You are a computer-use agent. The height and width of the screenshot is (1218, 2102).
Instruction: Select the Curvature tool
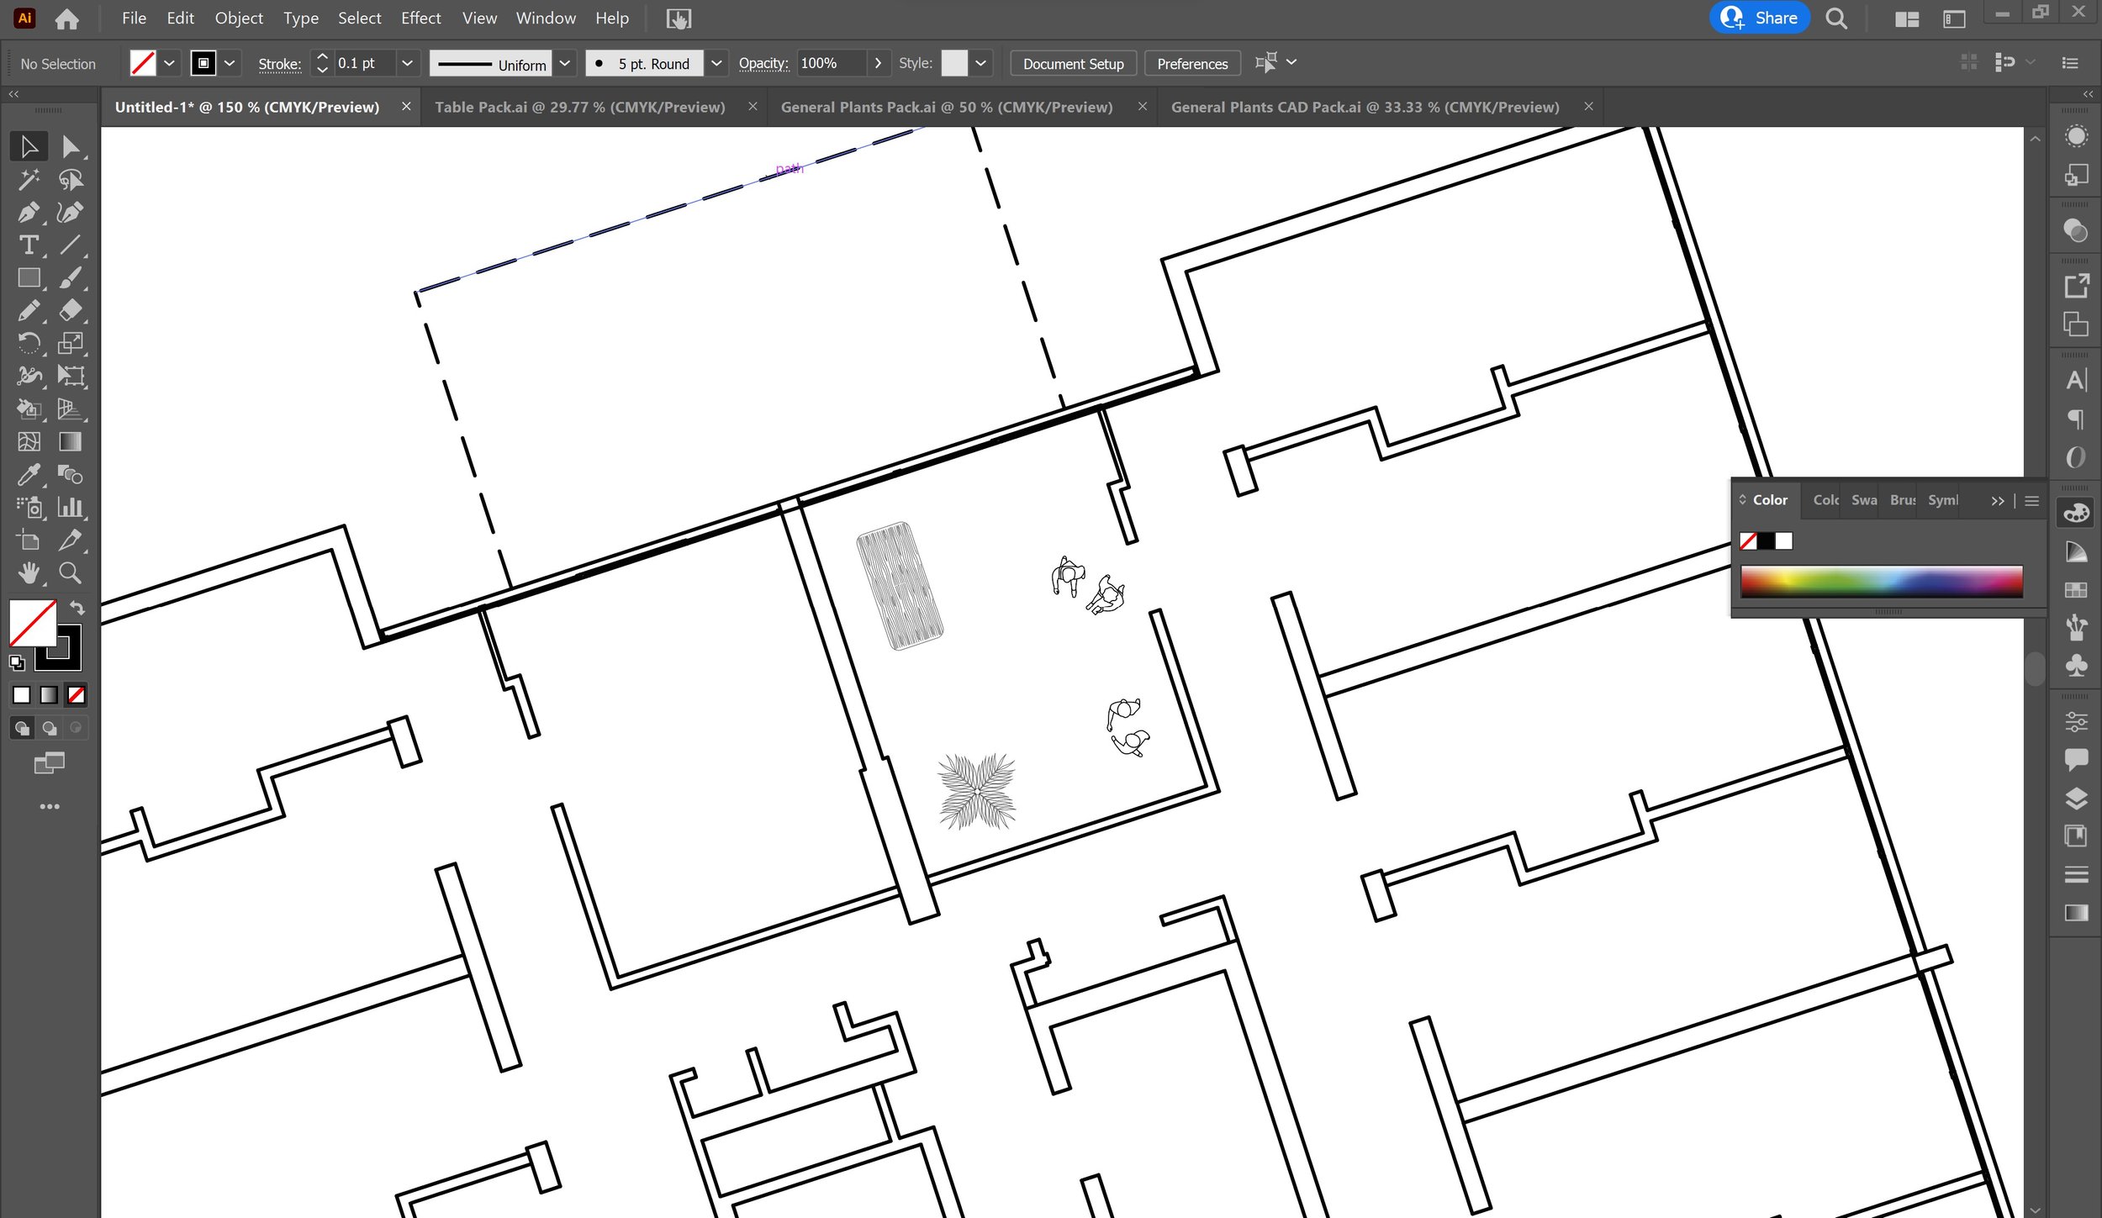(71, 212)
